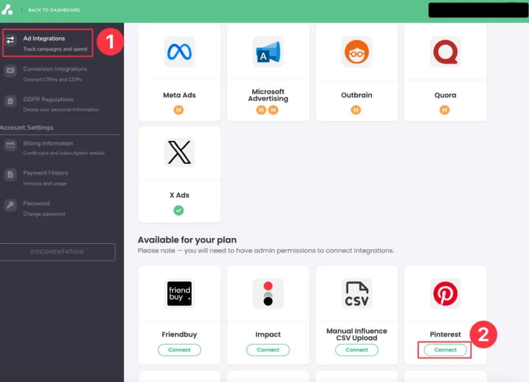Open the Documentation page
The width and height of the screenshot is (529, 382).
pos(57,252)
